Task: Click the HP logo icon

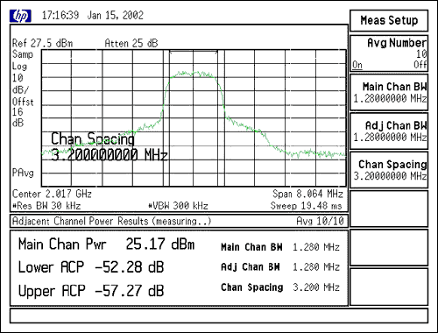Action: pyautogui.click(x=20, y=16)
